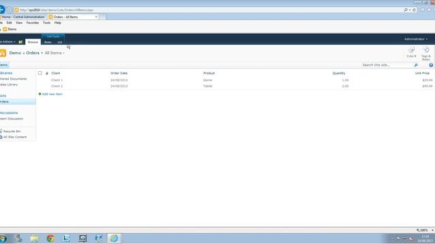Viewport: 435px width, 244px height.
Task: Click the green plus Add new item icon
Action: click(x=39, y=94)
